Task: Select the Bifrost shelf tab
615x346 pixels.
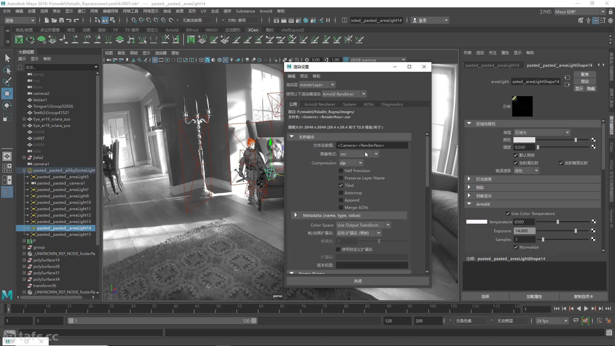Action: (192, 30)
